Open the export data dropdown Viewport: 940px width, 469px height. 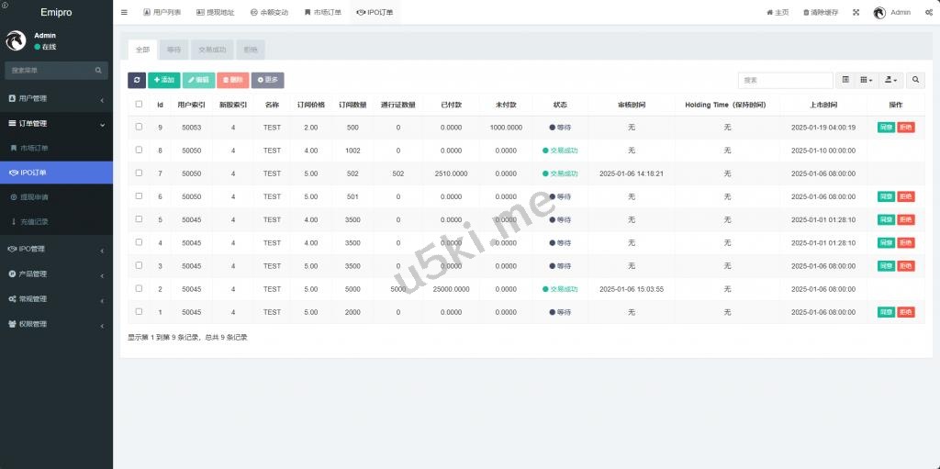[x=891, y=81]
